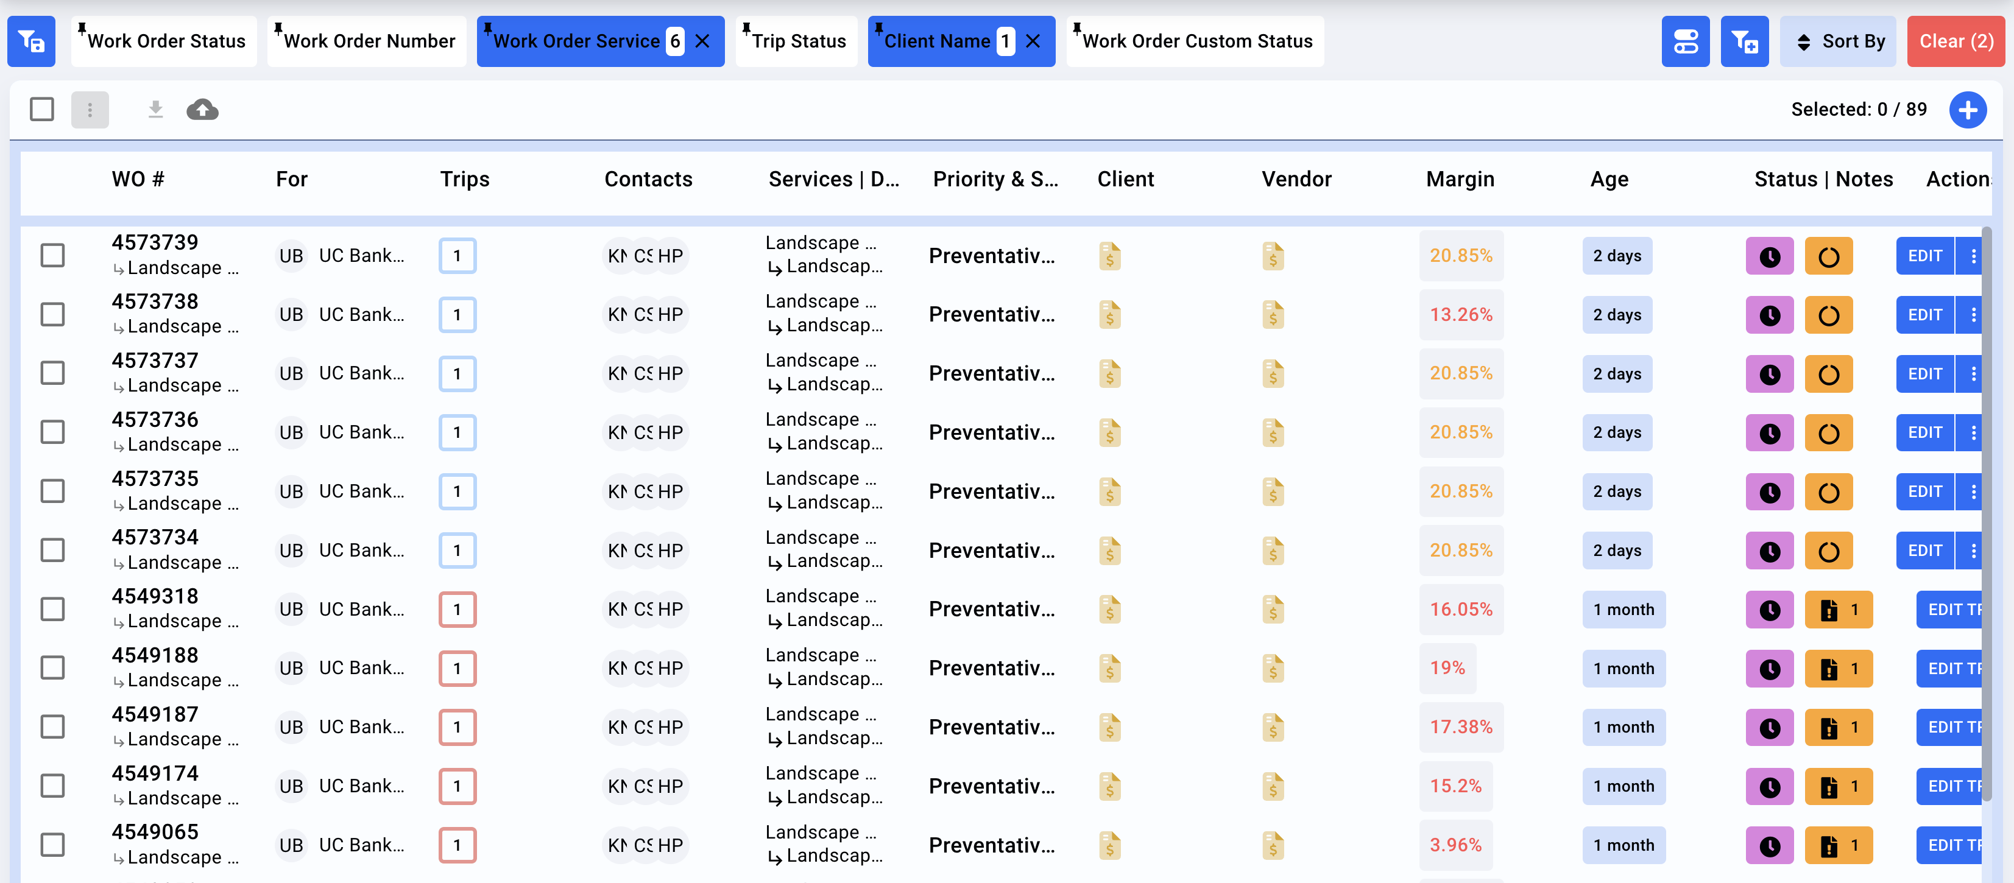The image size is (2014, 883).
Task: Check the checkbox for WO 4549065
Action: pyautogui.click(x=52, y=844)
